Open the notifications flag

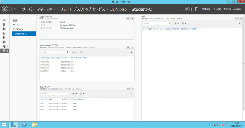196,9
